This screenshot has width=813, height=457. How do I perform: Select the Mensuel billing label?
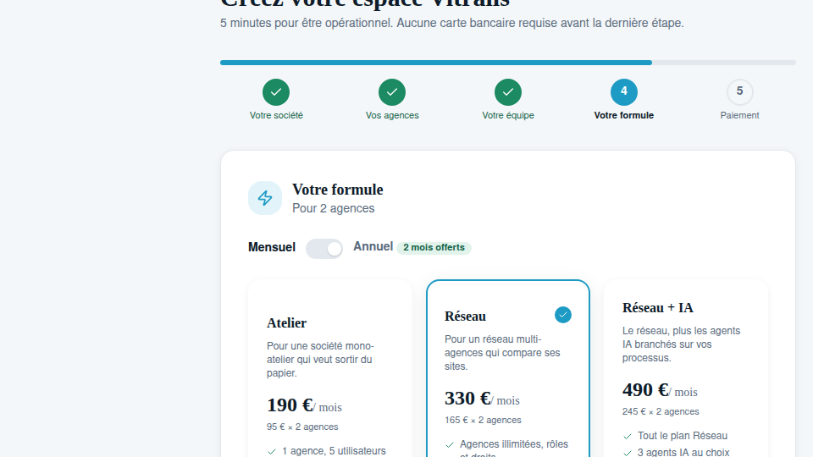coord(272,247)
